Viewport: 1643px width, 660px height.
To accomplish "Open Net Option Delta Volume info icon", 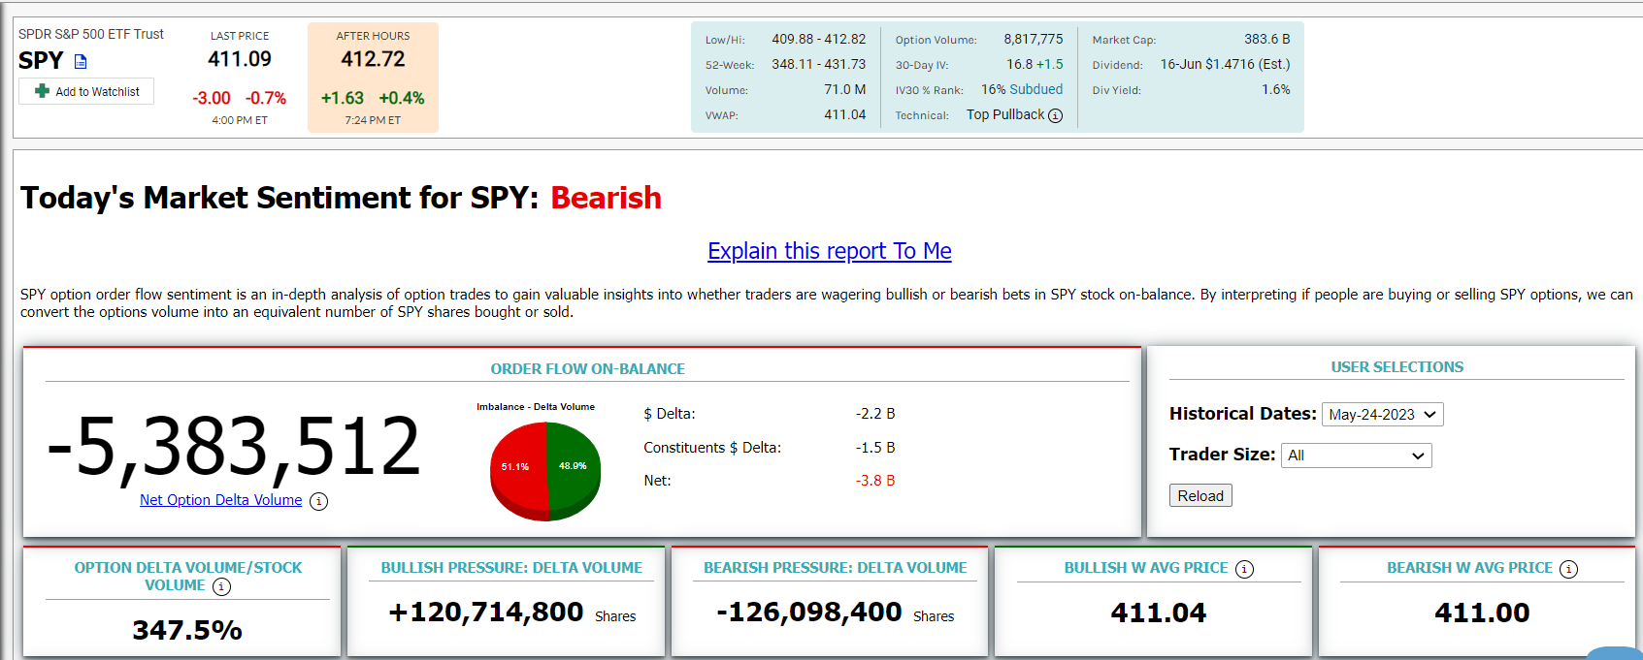I will (318, 501).
